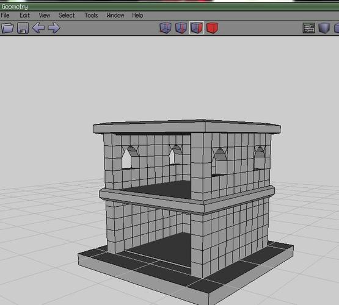
Task: Select the face selection mode cube
Action: coord(197,28)
